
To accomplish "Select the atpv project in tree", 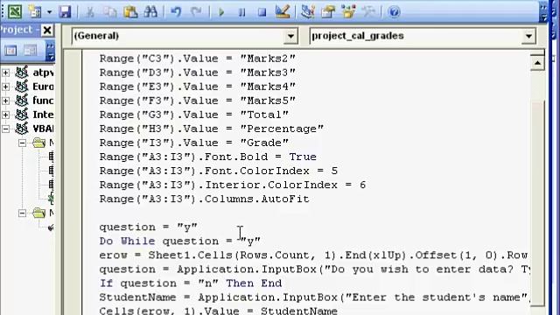I will tap(43, 73).
